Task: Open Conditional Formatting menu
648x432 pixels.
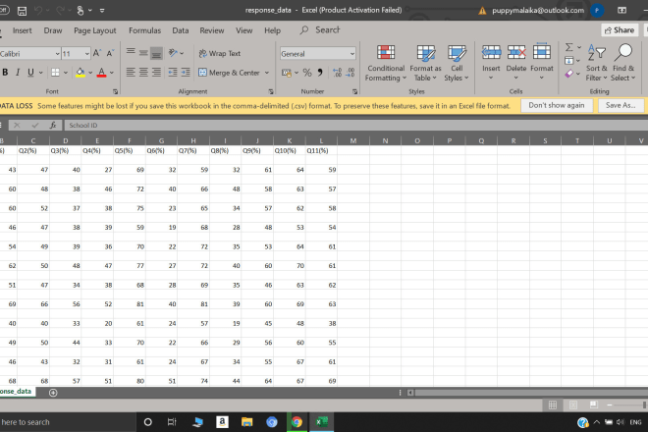Action: (x=386, y=63)
